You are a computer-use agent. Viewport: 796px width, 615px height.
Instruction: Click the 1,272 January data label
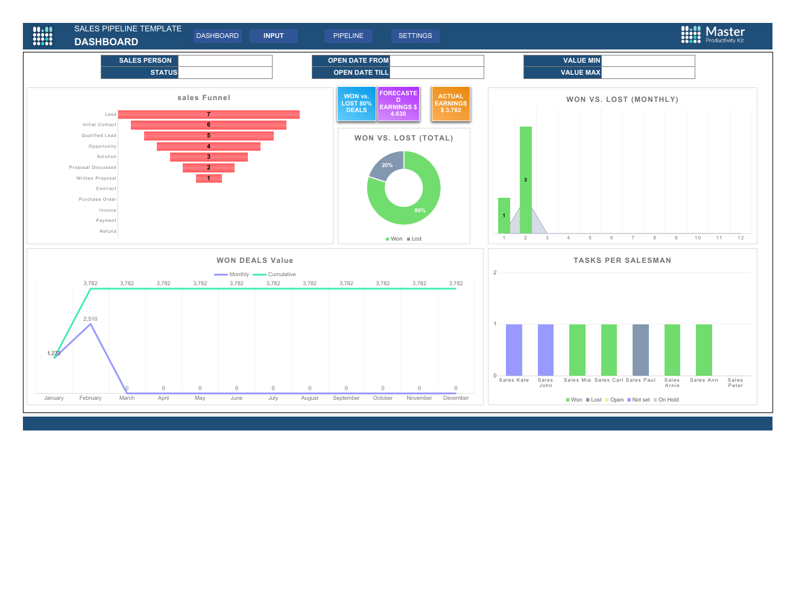pos(54,353)
